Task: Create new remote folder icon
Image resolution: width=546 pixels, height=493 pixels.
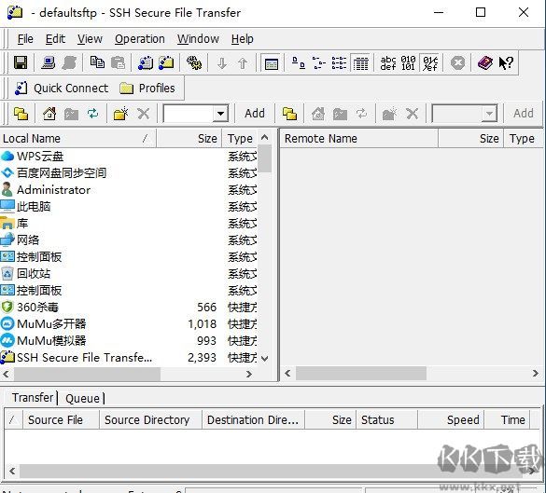Action: pos(389,114)
